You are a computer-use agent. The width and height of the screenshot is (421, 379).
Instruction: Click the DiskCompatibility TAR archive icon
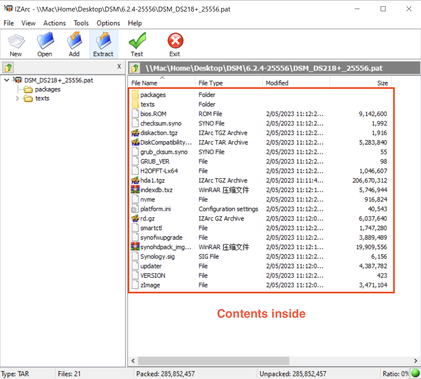click(x=135, y=142)
